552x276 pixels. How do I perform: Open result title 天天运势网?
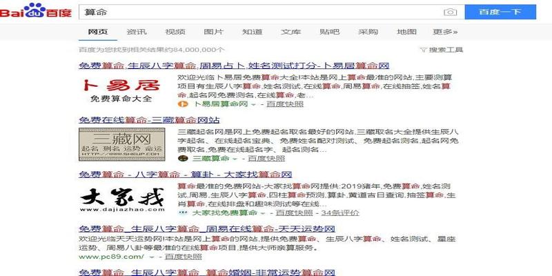207,229
